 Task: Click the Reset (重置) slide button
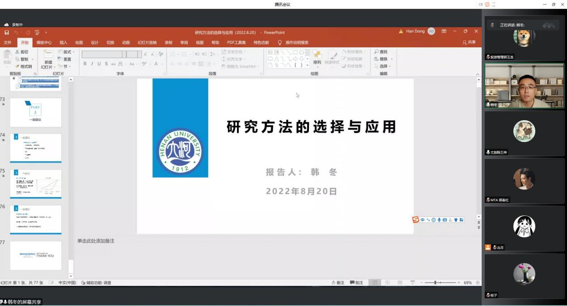click(x=65, y=59)
